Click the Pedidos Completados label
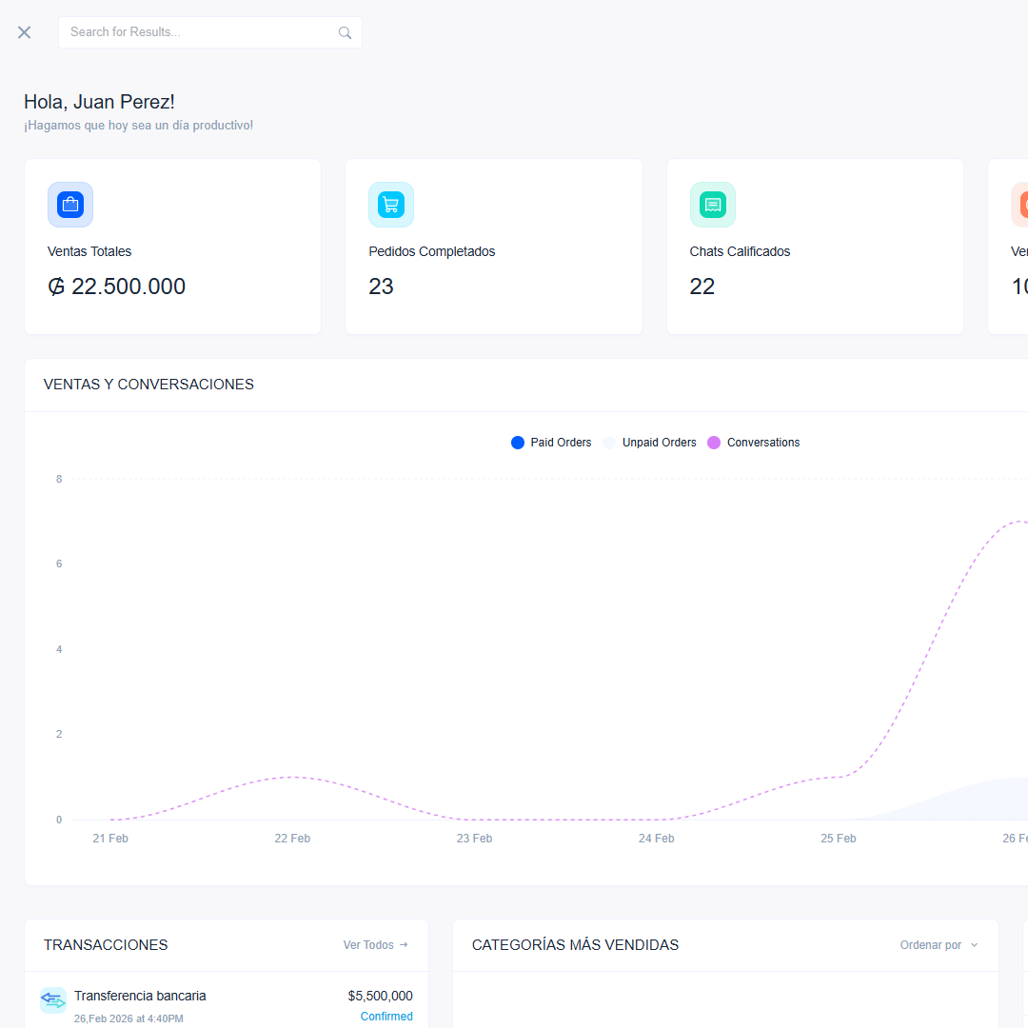This screenshot has width=1028, height=1028. 432,251
